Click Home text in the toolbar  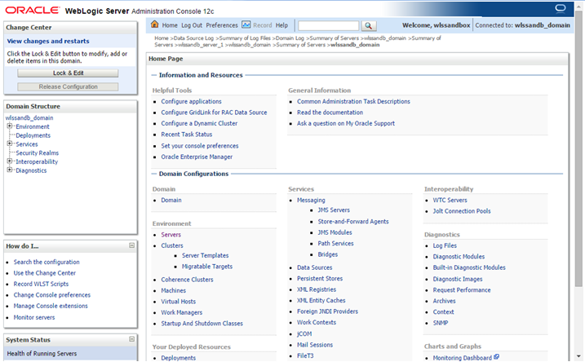pos(170,25)
